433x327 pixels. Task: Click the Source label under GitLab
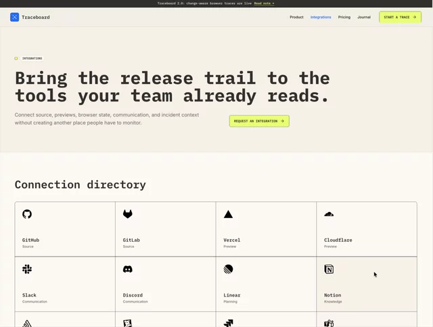(129, 246)
